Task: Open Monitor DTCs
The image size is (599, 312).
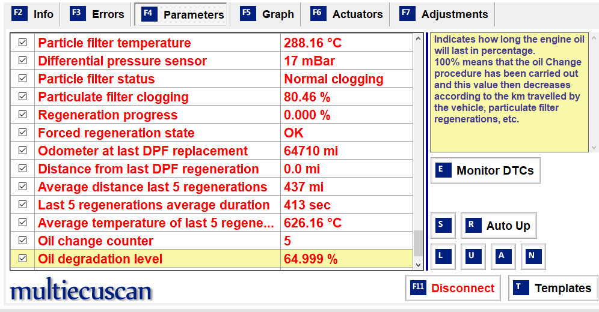Action: (485, 170)
